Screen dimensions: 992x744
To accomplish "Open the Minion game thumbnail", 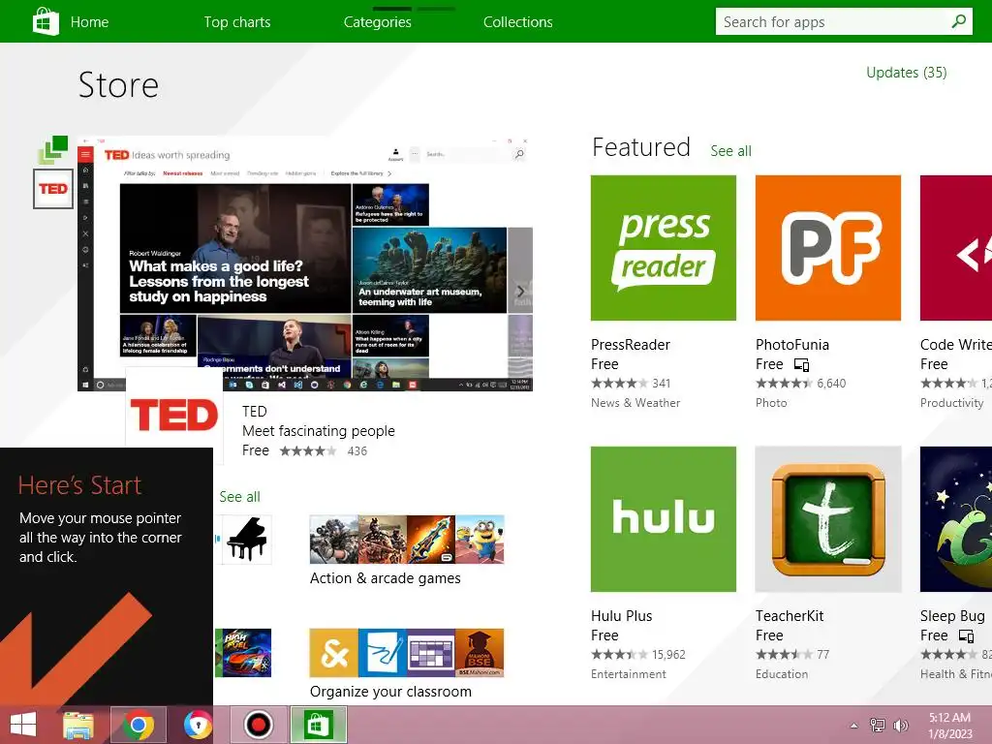I will 480,539.
